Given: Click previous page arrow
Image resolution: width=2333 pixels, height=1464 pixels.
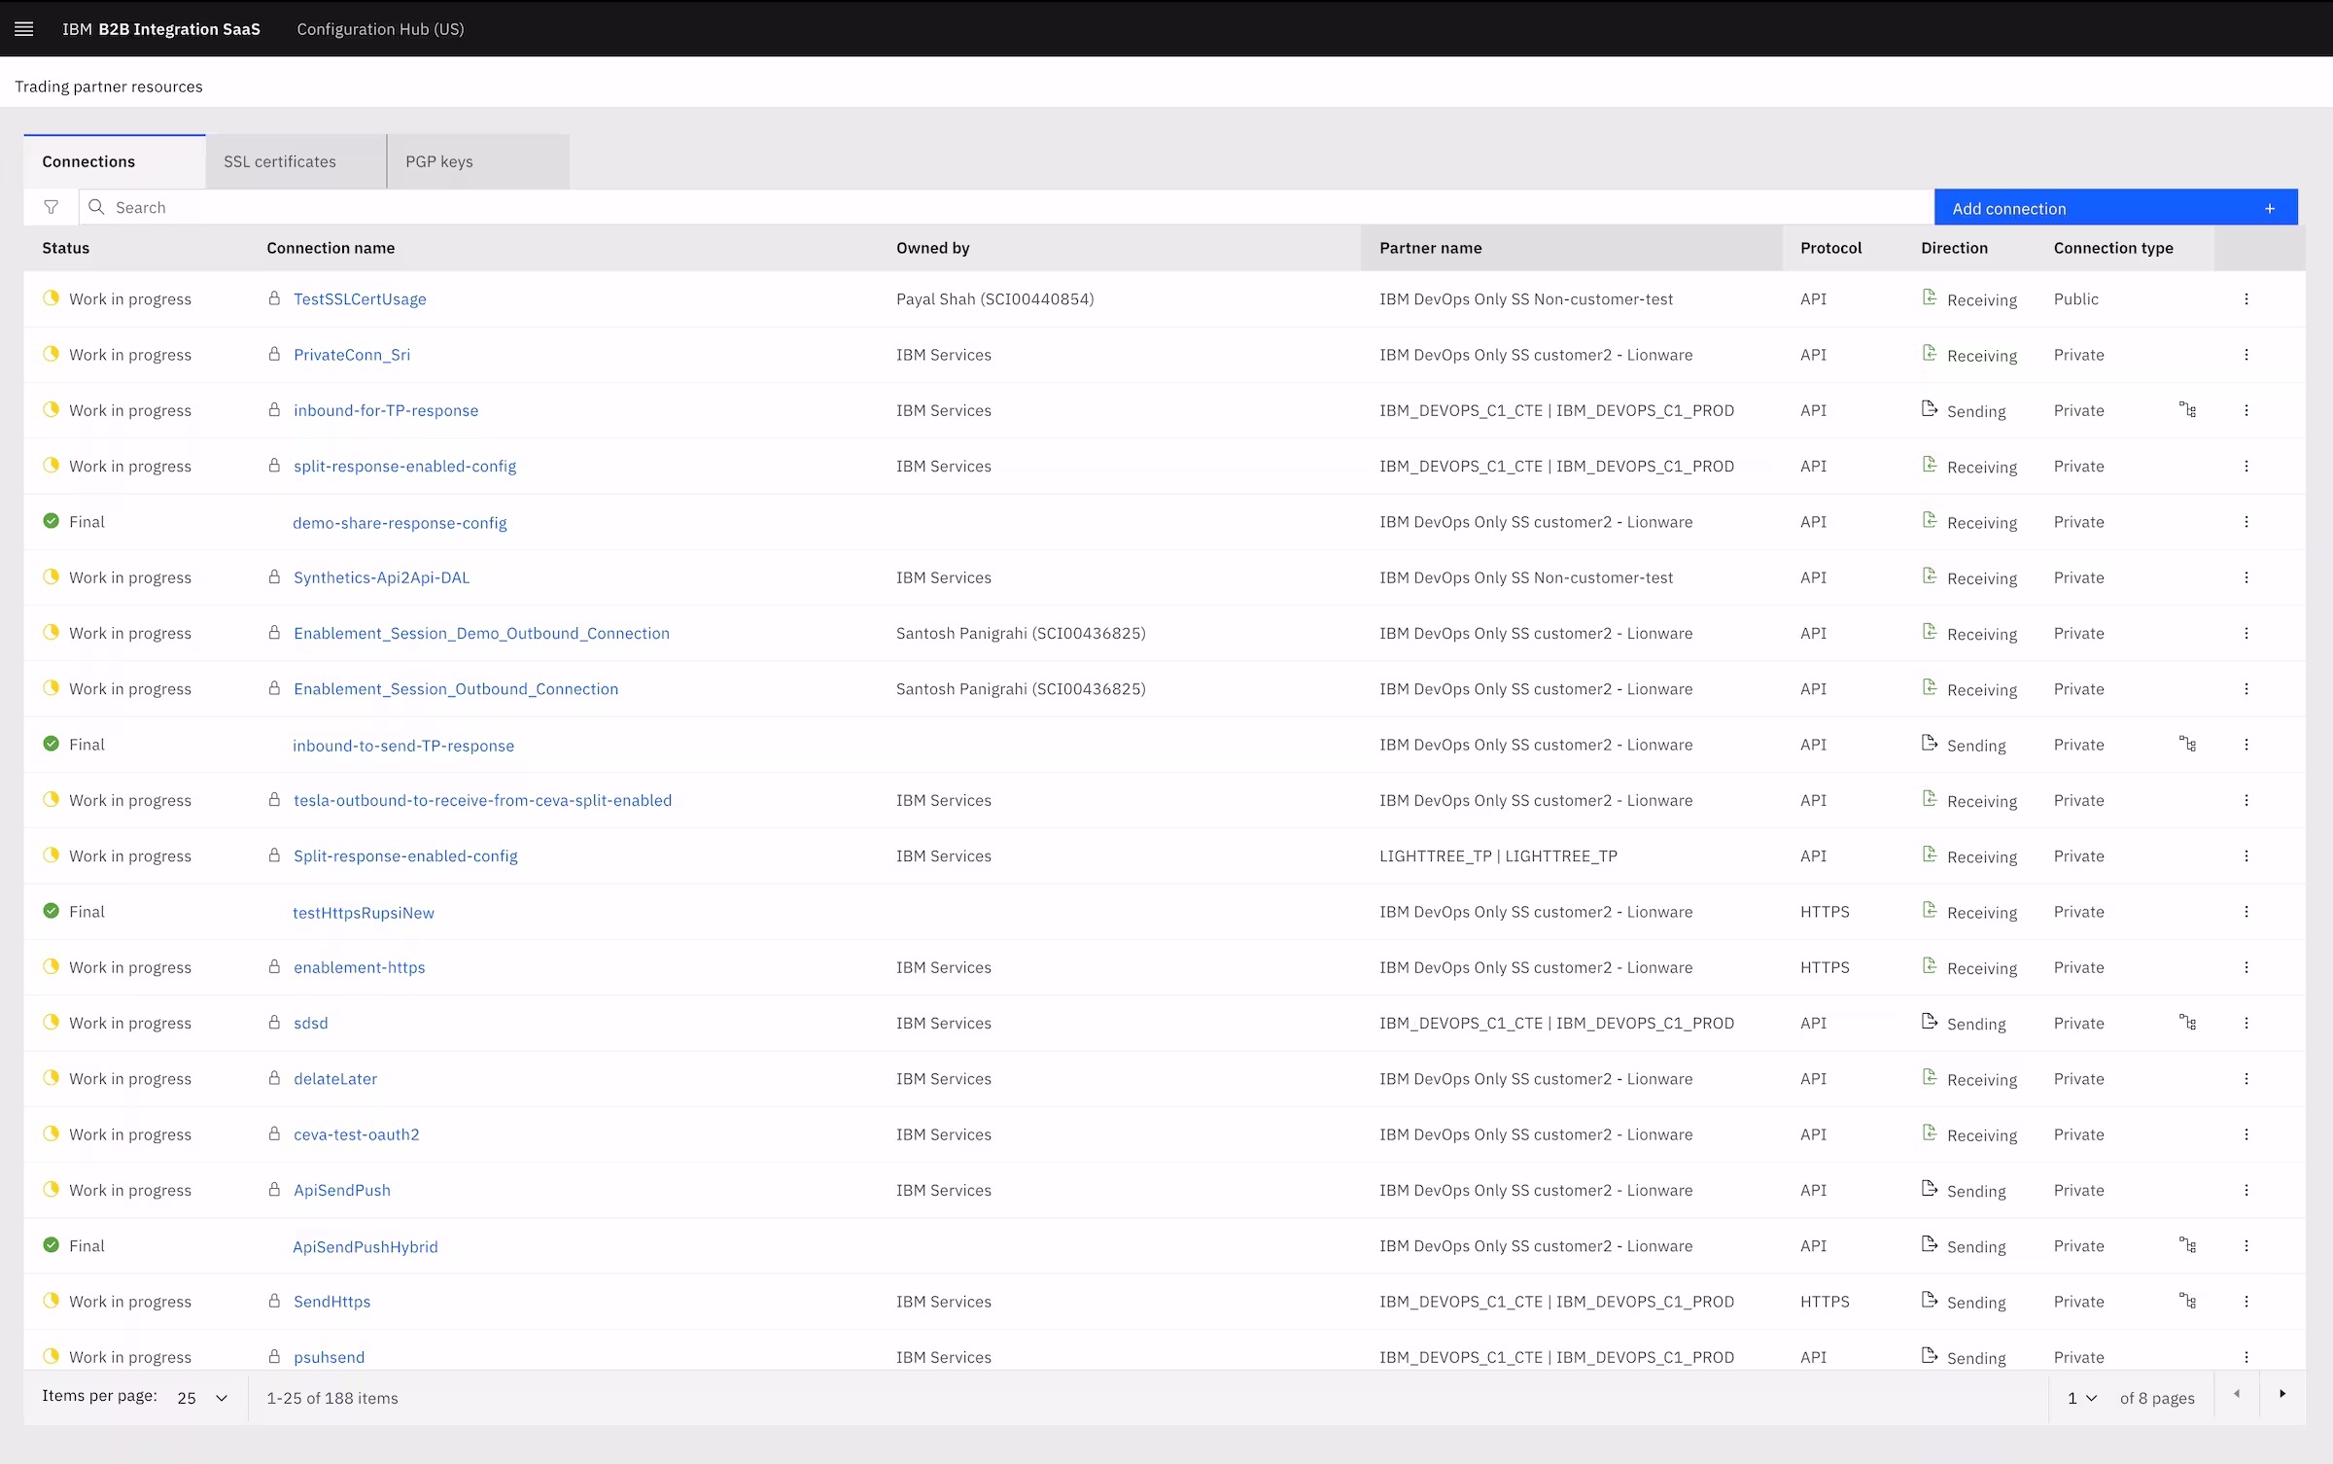Looking at the screenshot, I should tap(2237, 1394).
